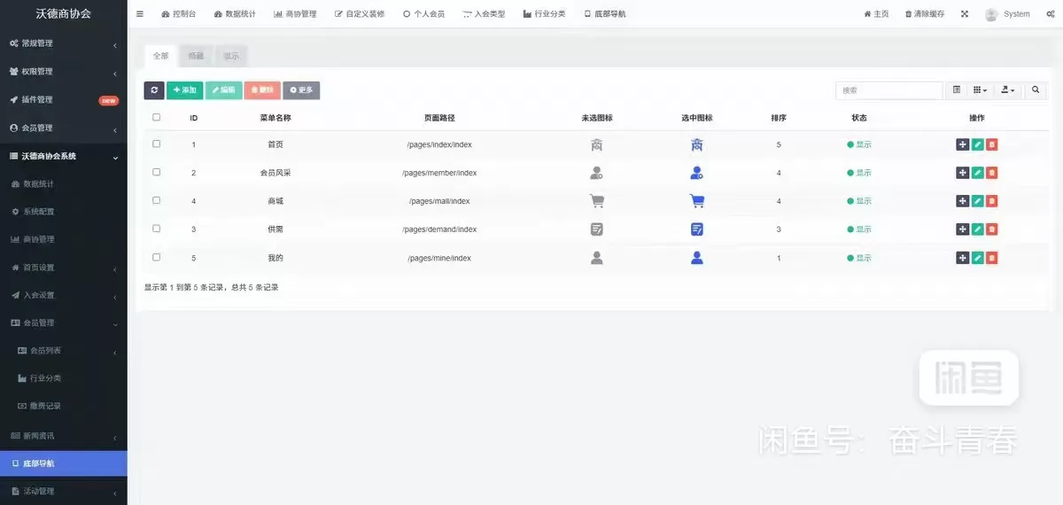Click the gray 更多 button
Screen dimensions: 1063x505
(301, 90)
